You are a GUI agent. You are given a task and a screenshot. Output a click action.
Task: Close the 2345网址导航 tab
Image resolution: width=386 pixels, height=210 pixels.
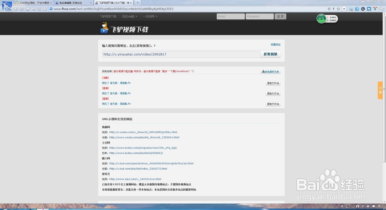[x=51, y=3]
